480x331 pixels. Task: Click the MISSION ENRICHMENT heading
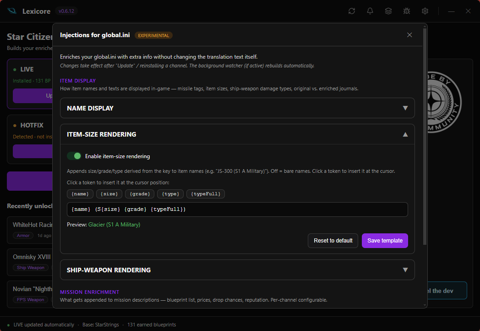[90, 292]
